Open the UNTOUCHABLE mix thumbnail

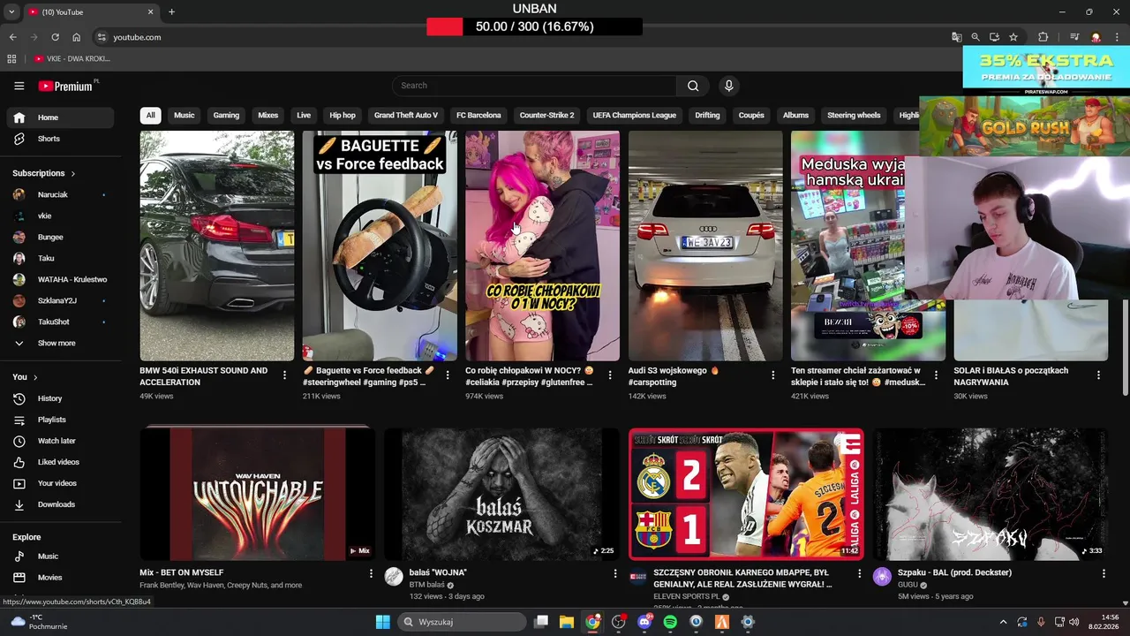coord(258,495)
